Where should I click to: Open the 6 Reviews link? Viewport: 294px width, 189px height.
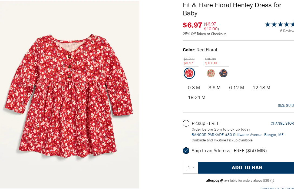click(x=287, y=31)
